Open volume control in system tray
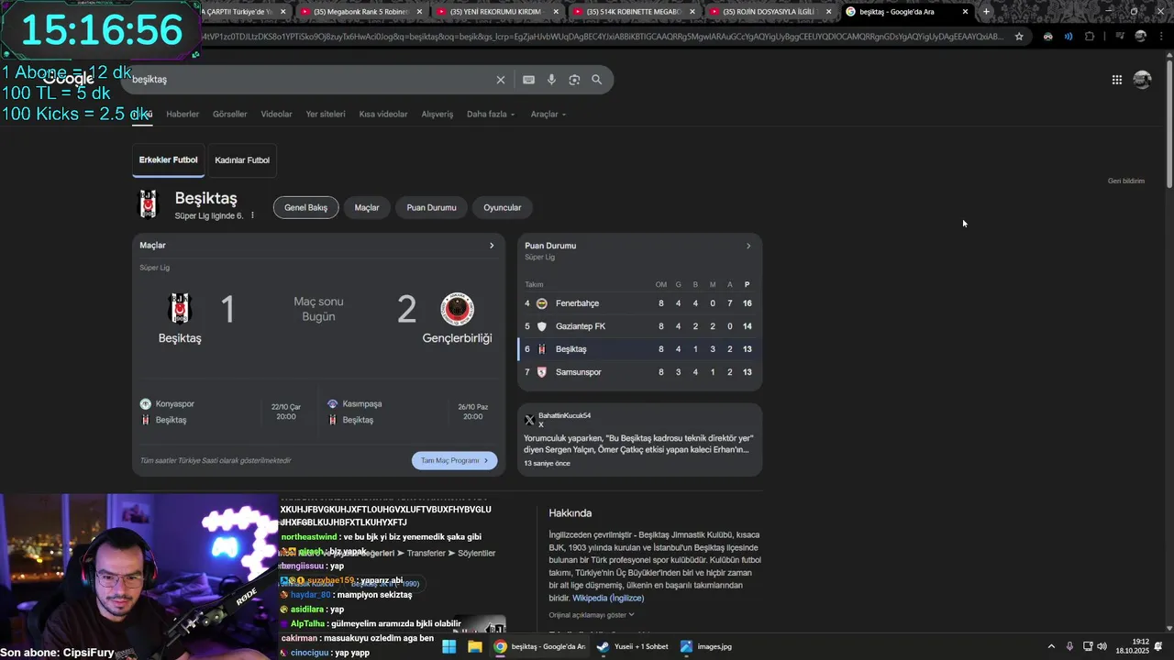This screenshot has height=660, width=1174. (1102, 646)
